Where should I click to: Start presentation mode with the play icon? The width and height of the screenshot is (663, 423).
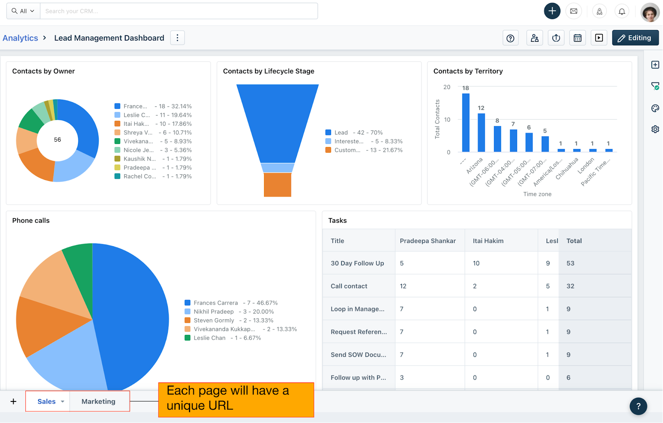coord(599,38)
